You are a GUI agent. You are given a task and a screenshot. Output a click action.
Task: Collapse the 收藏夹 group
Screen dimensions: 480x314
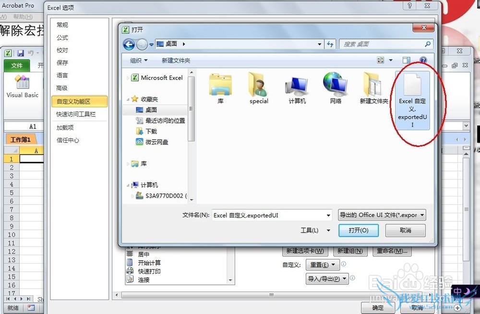click(x=128, y=99)
